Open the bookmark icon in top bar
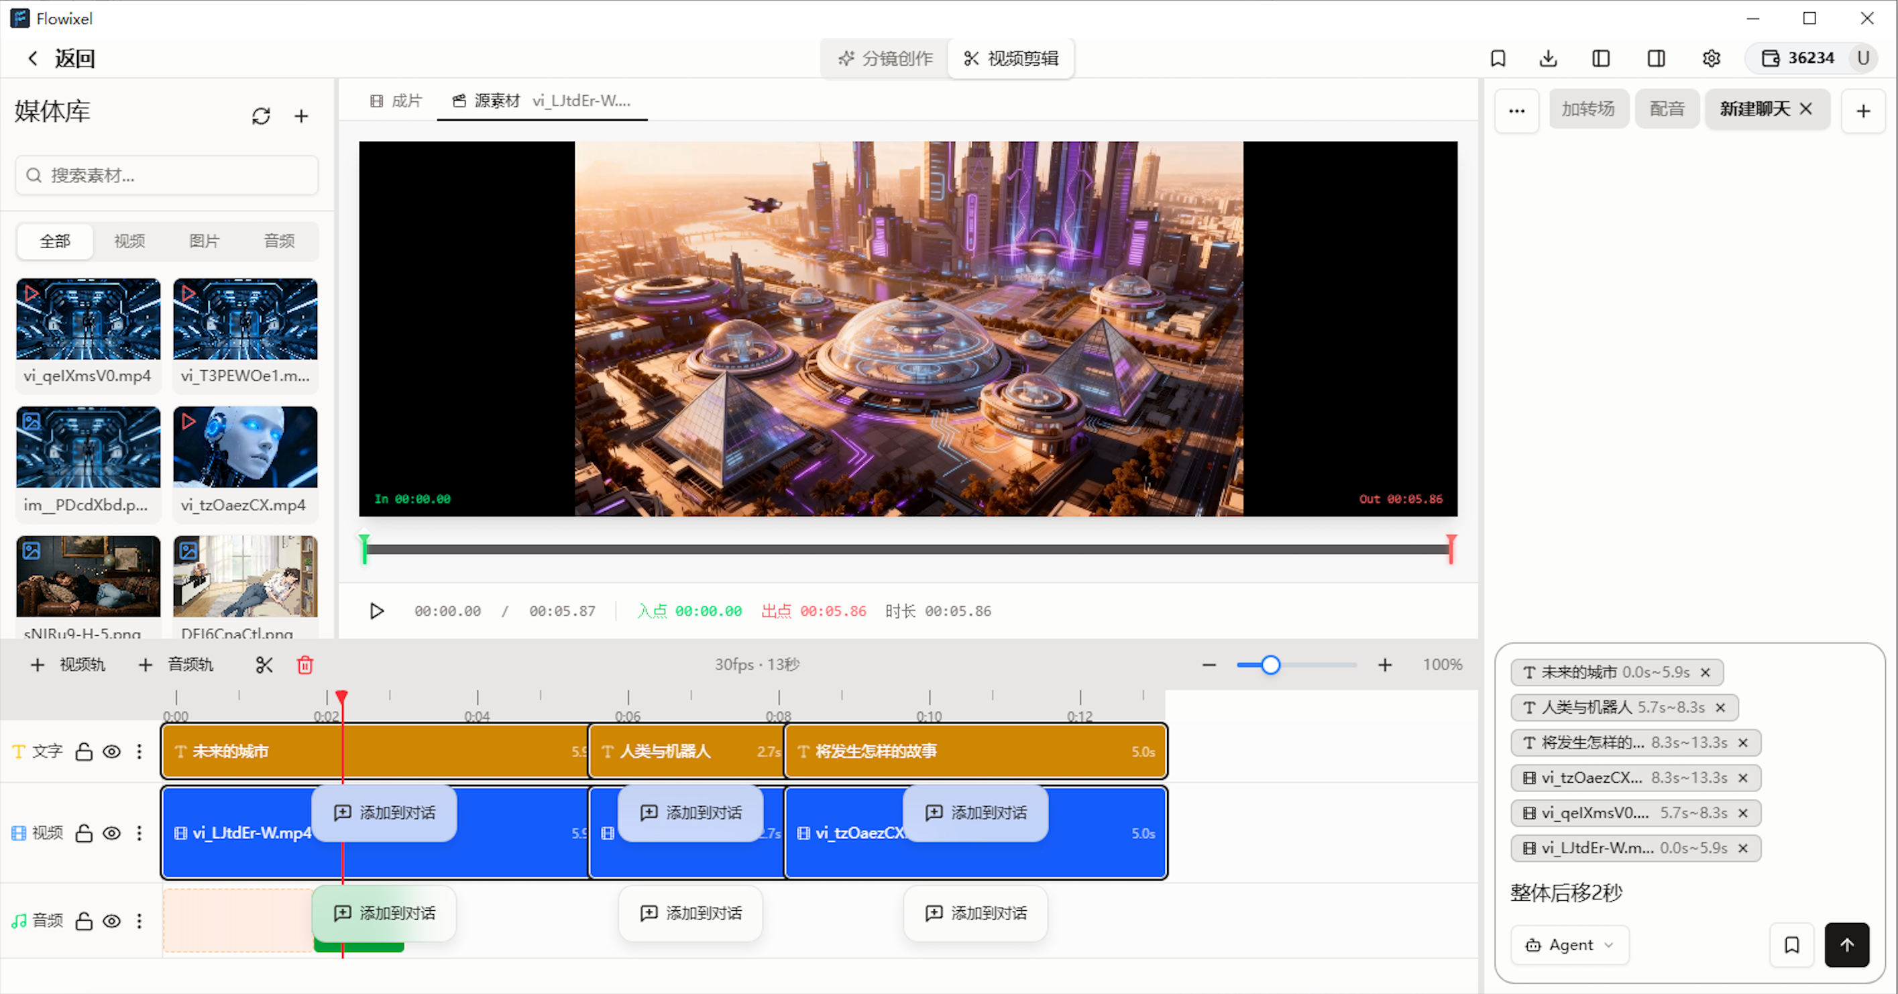 [1498, 58]
